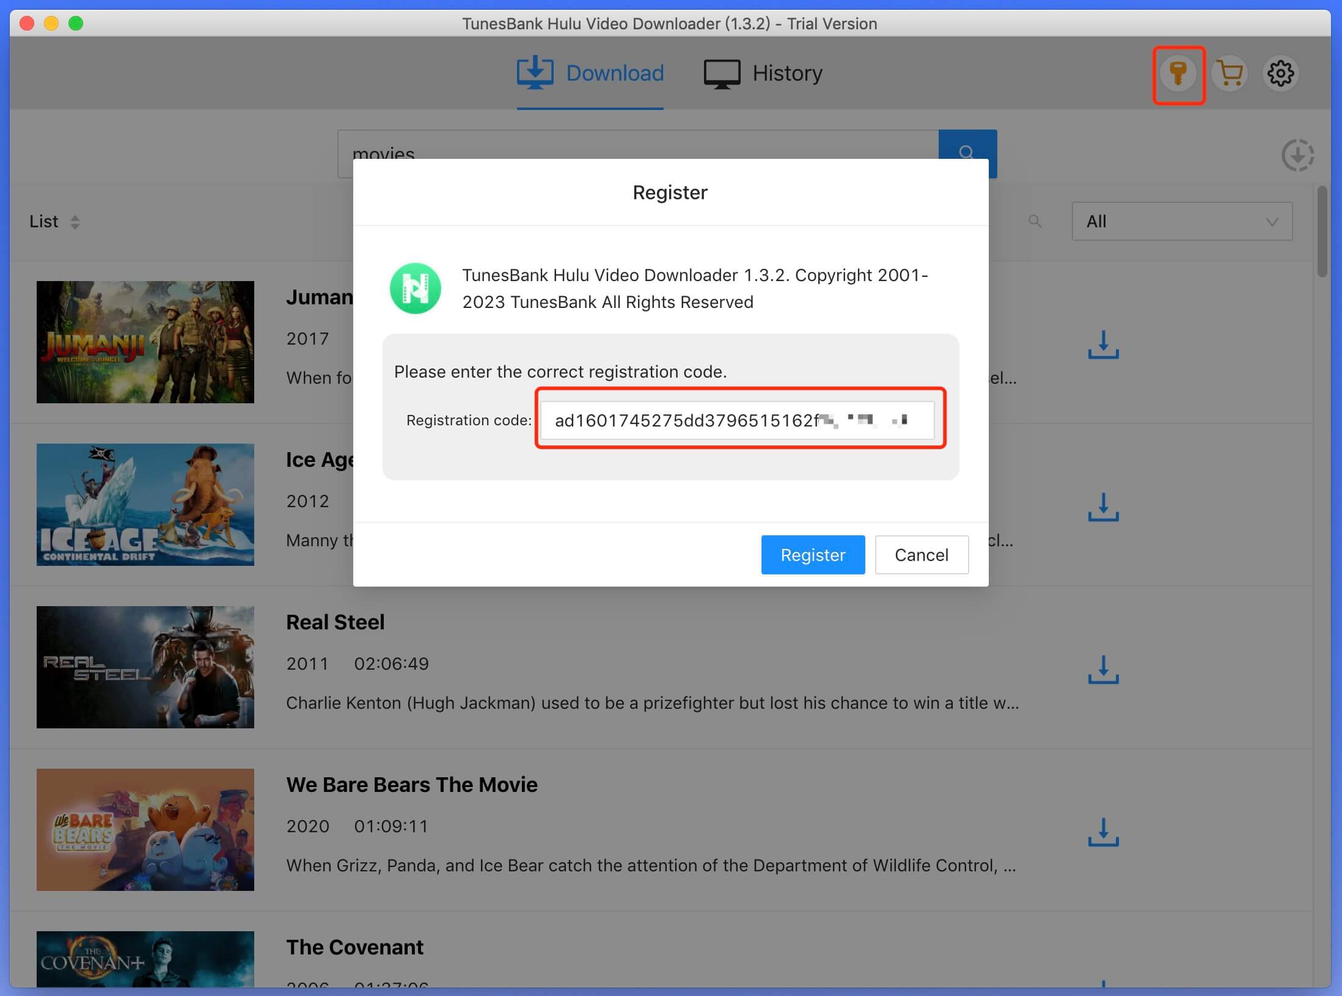The image size is (1342, 996).
Task: Download the Real Steel movie
Action: (x=1103, y=670)
